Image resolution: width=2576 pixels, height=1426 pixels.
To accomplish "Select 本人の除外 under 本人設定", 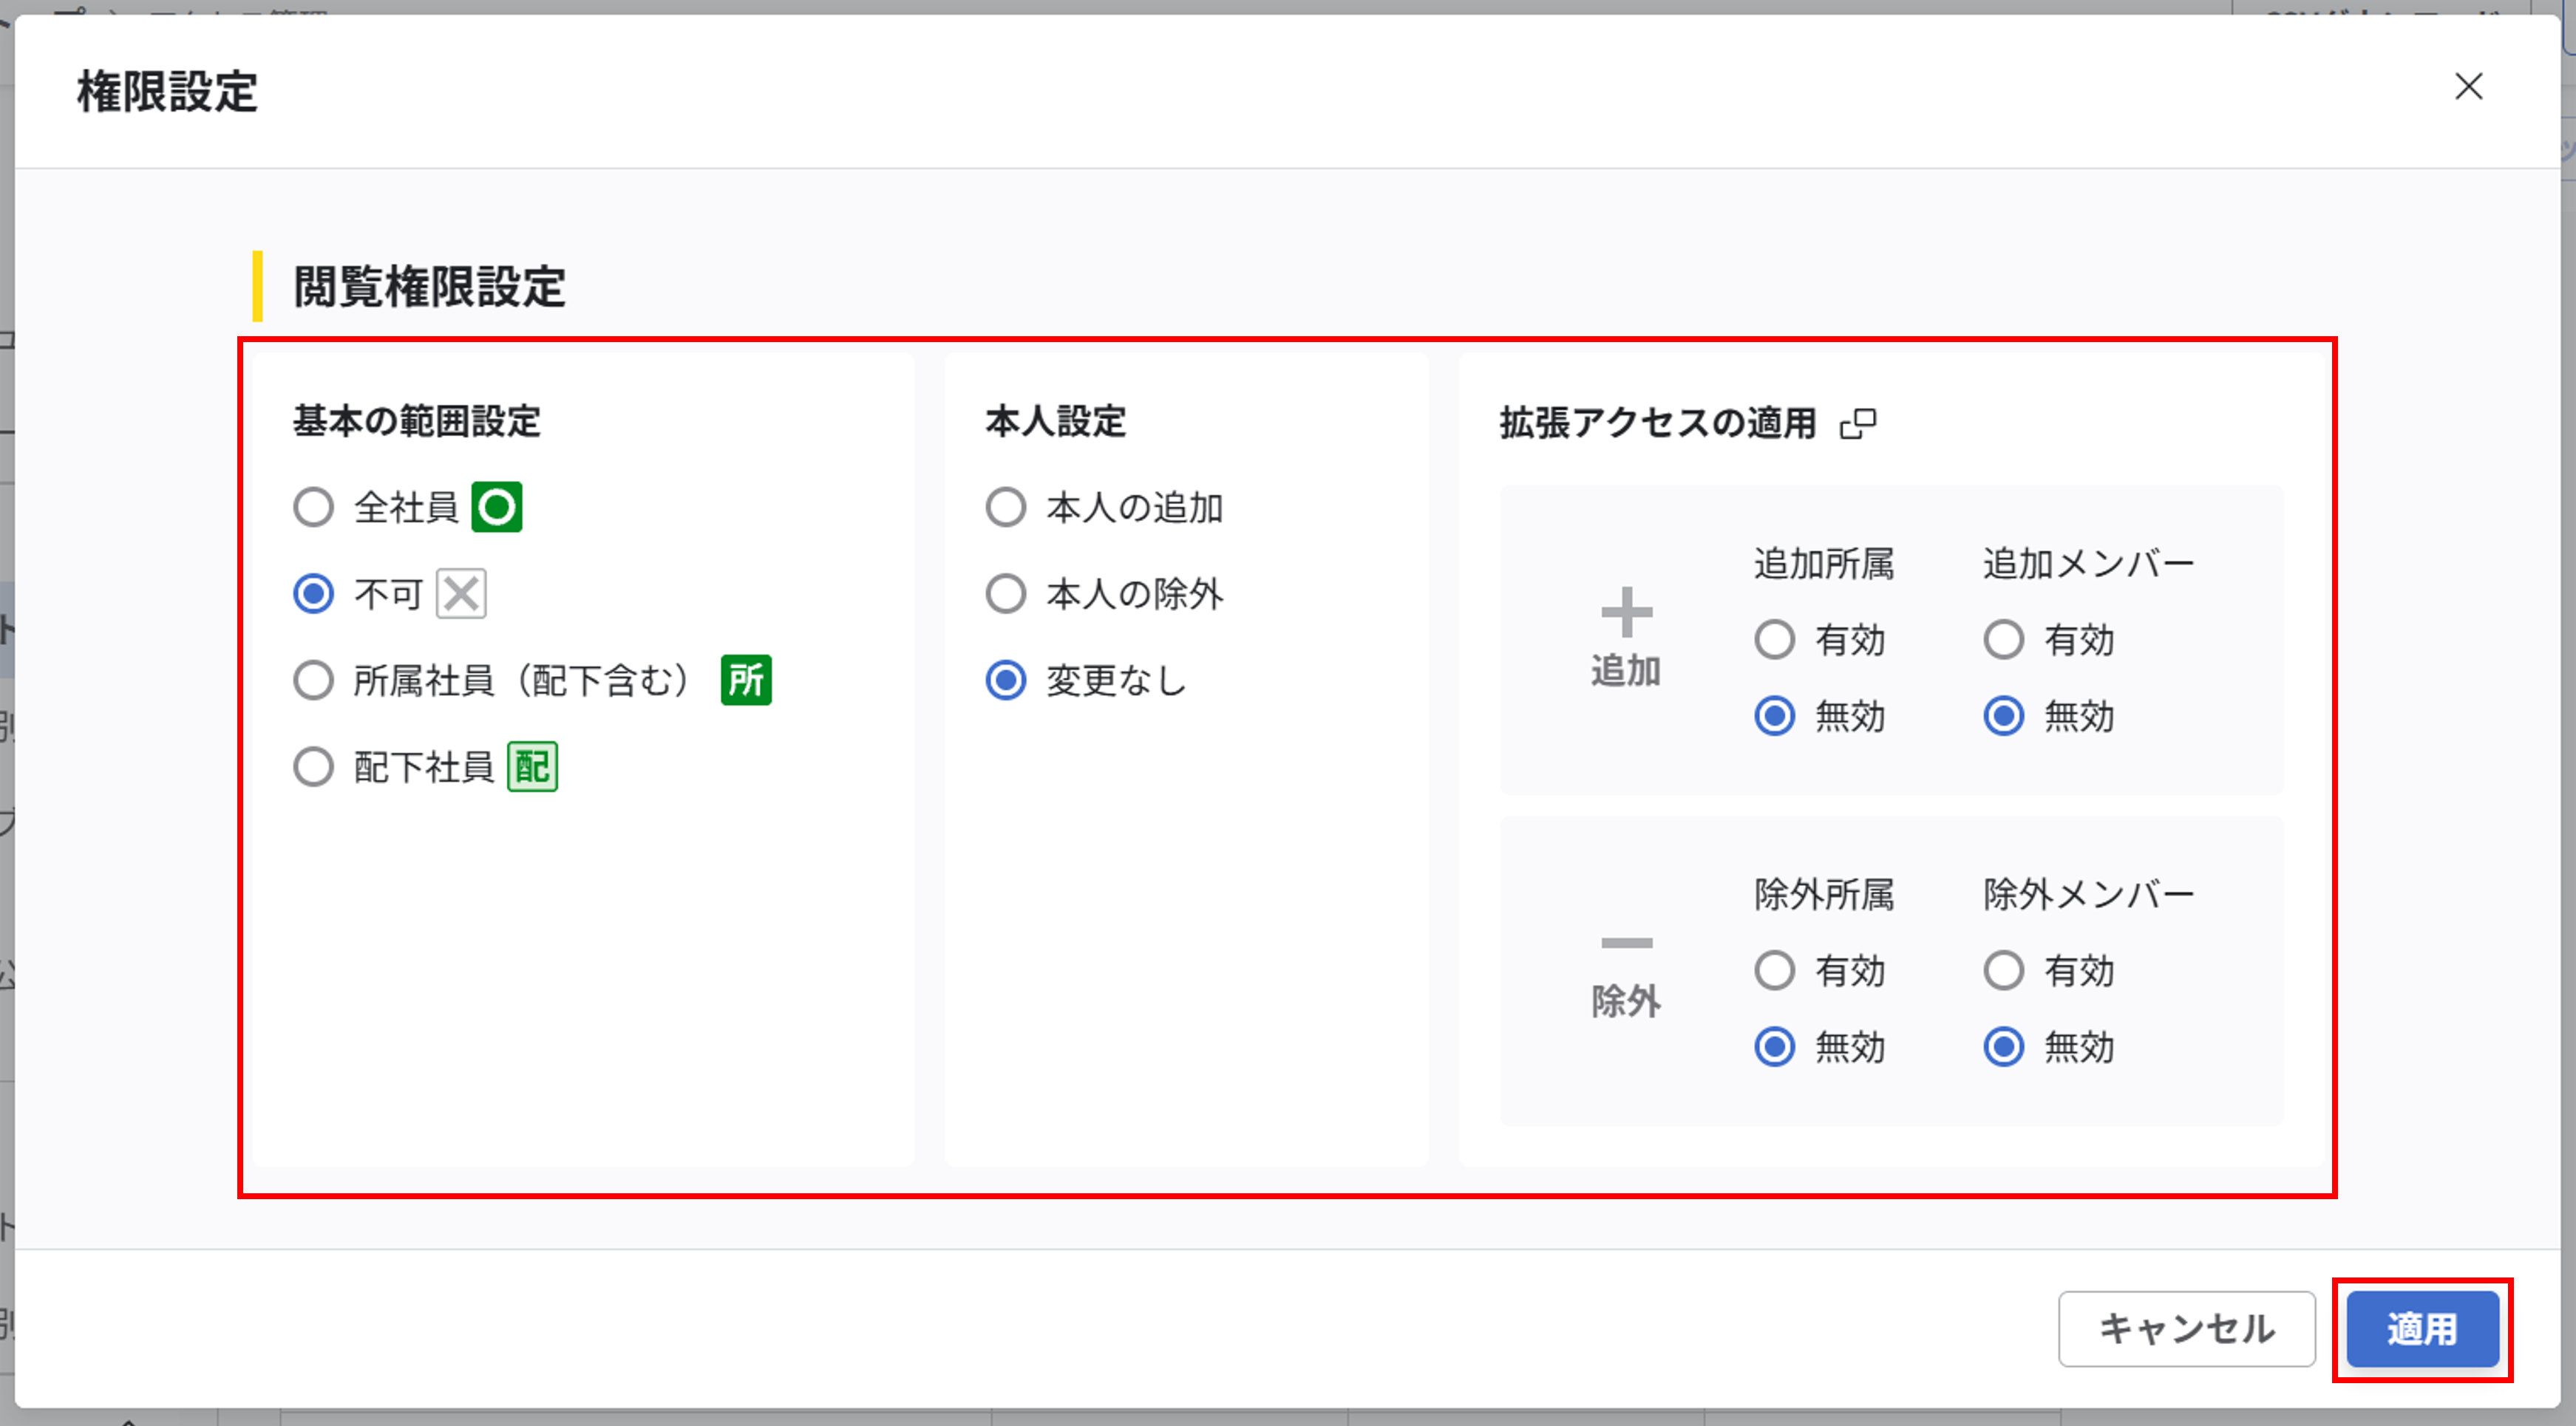I will [x=1005, y=593].
